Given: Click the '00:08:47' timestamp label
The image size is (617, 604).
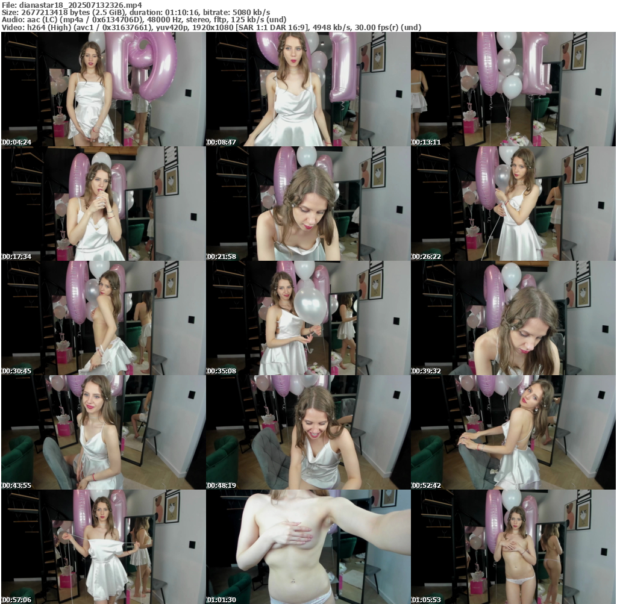Looking at the screenshot, I should pos(222,142).
